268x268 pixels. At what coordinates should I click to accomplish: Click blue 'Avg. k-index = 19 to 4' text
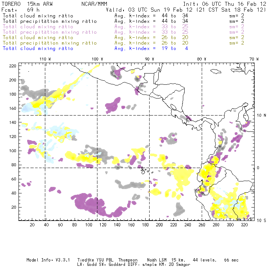point(151,49)
